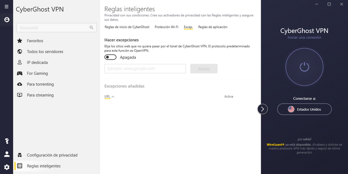
Task: Switch to Reglas de aplicación tab
Action: pos(213,27)
